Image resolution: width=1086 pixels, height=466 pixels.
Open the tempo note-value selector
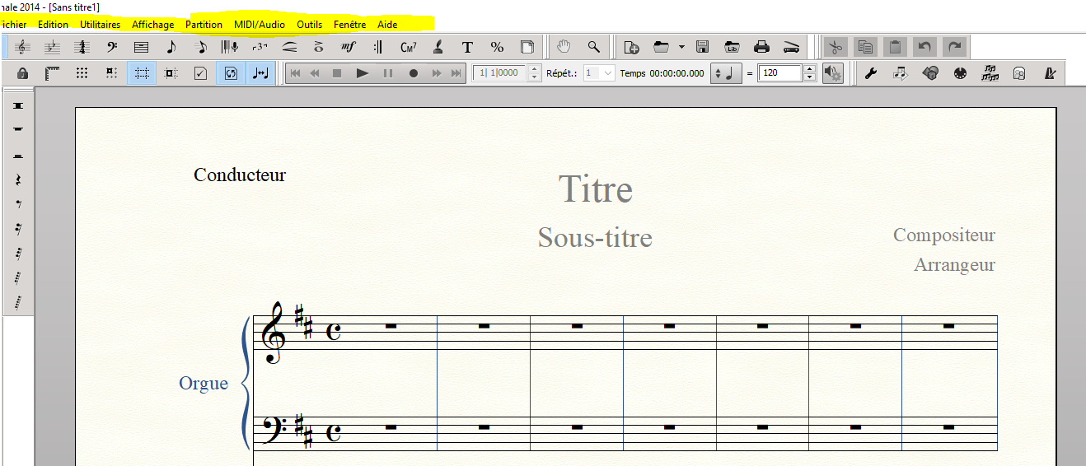tap(727, 73)
